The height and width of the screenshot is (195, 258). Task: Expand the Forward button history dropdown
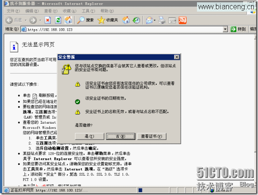coord(40,20)
